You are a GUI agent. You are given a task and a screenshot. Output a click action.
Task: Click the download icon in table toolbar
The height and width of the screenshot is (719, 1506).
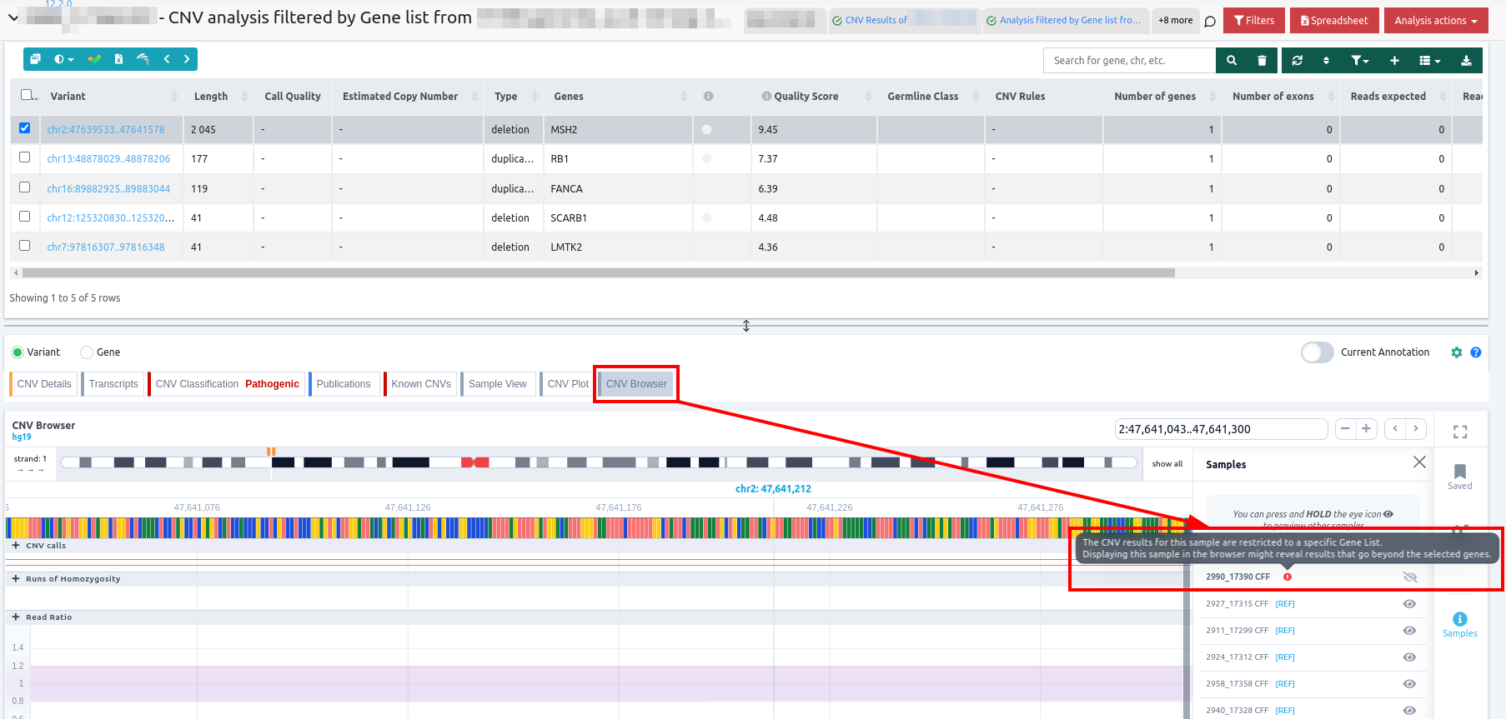pos(1466,60)
